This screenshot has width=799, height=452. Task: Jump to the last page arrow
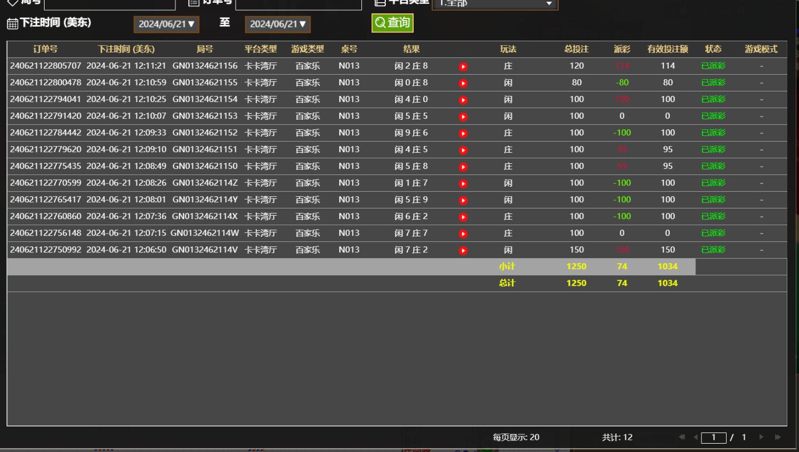coord(777,438)
